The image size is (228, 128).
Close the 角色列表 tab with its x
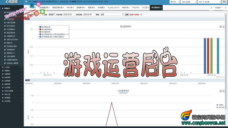[129, 7]
